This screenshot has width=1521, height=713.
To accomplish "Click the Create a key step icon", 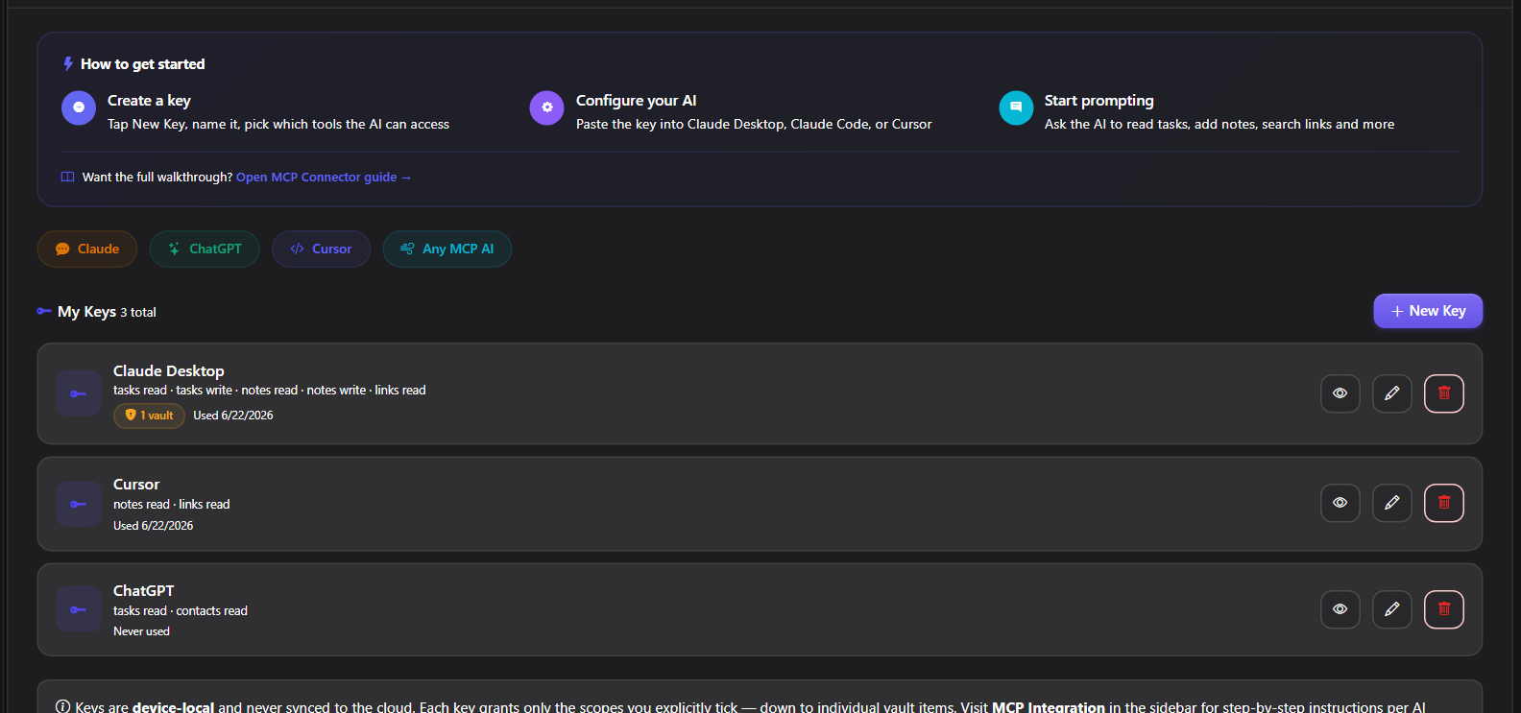I will point(79,107).
